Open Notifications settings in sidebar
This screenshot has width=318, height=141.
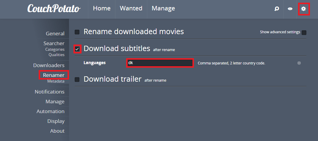coord(49,92)
